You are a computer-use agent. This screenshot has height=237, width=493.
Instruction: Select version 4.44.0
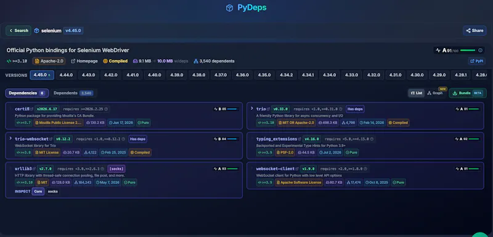click(x=67, y=75)
